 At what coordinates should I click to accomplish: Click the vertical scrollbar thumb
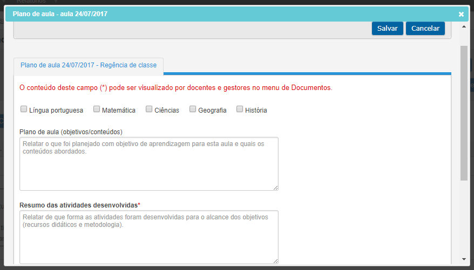464,113
